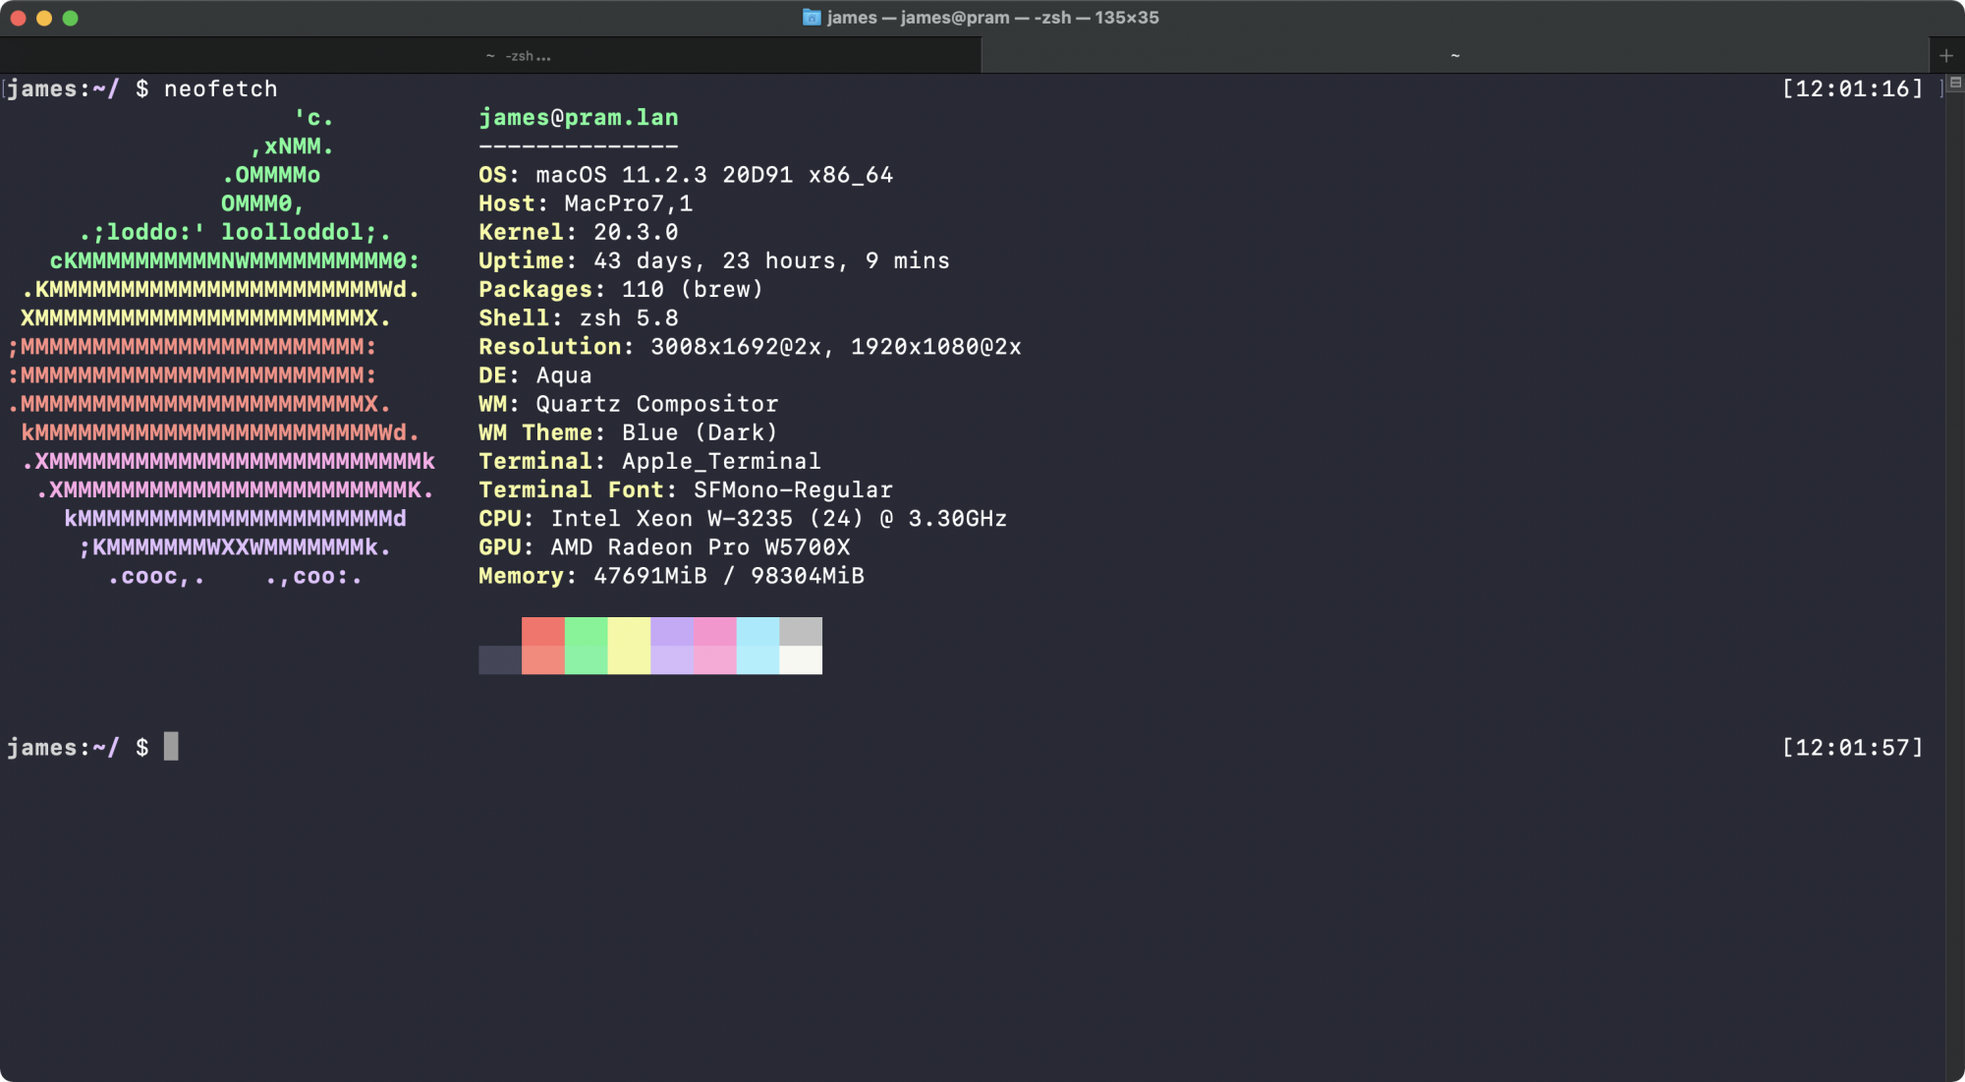This screenshot has height=1082, width=1965.
Task: Click the james@pram.lan header text
Action: [578, 118]
